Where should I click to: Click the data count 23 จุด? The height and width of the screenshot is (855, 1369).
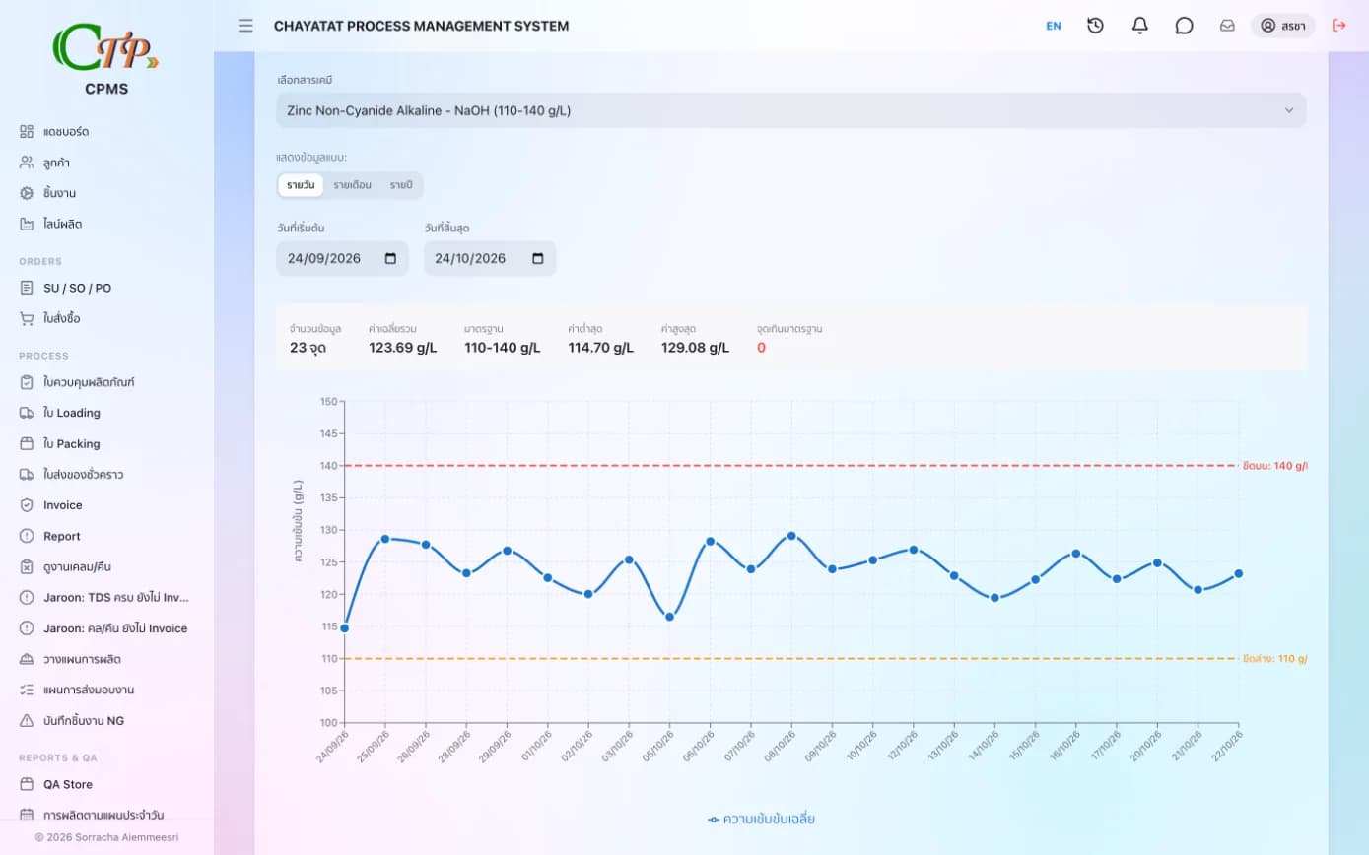pos(308,348)
